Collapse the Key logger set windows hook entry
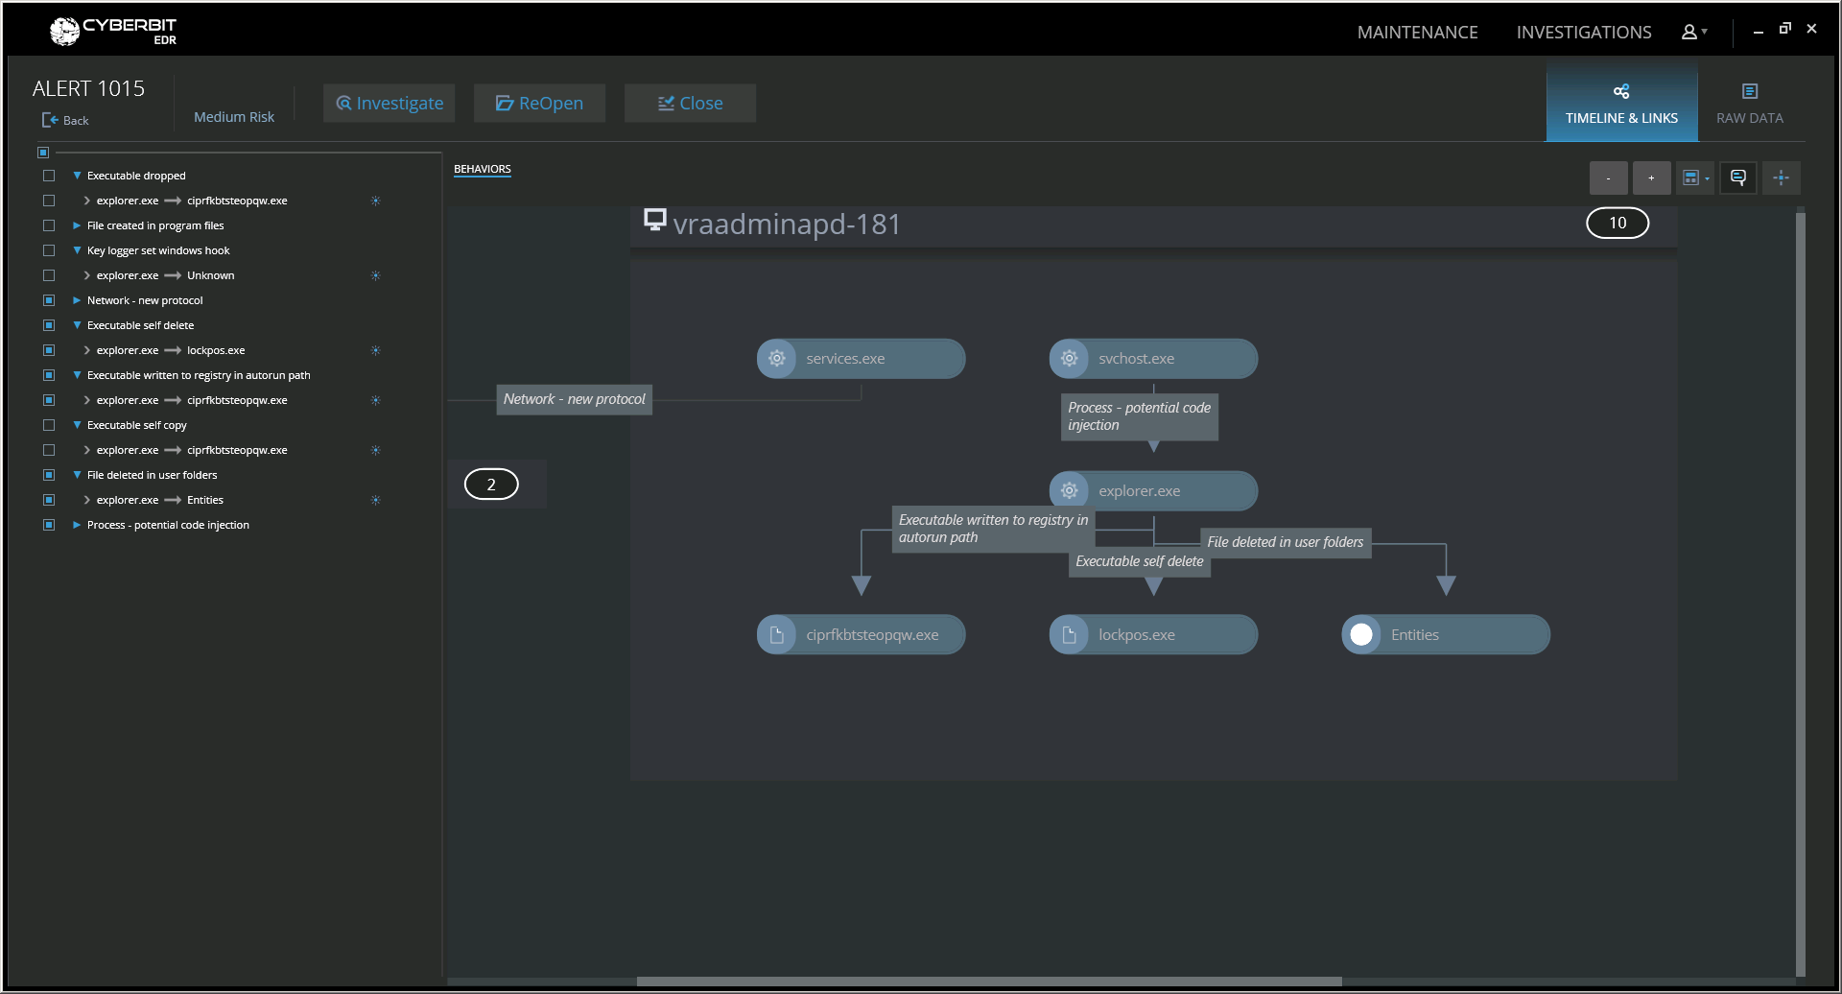 pos(78,250)
